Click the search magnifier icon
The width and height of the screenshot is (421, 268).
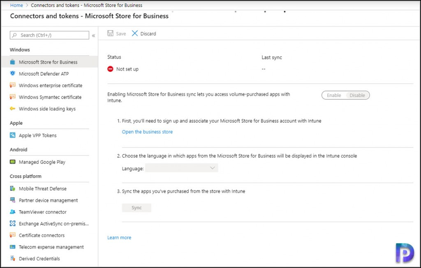point(14,35)
